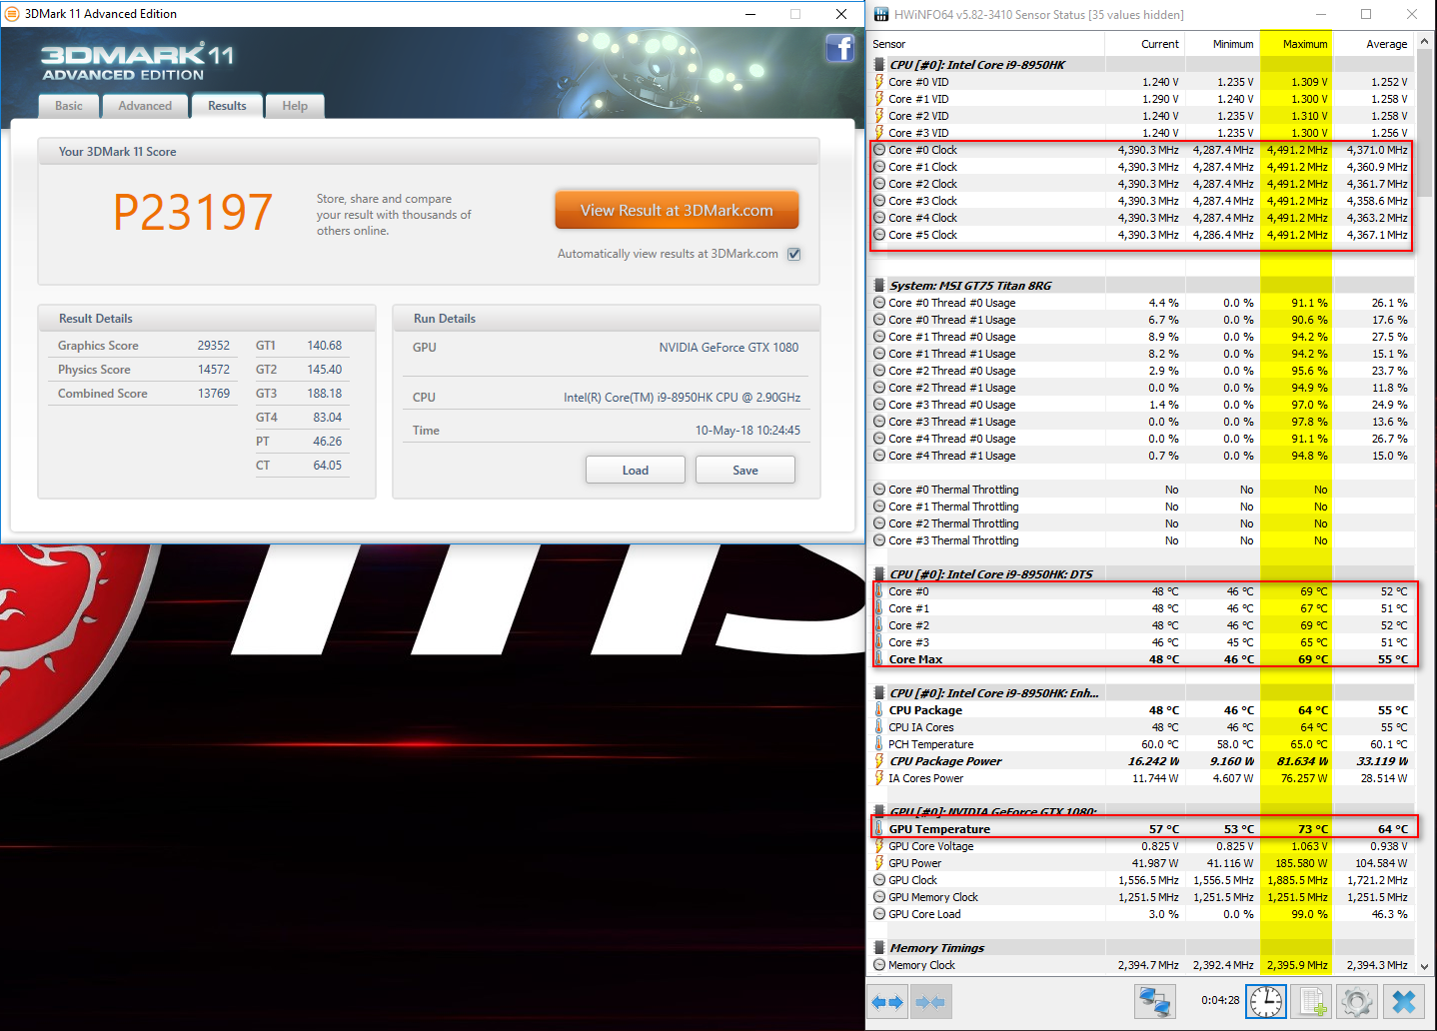Click the collapse columns arrows icon in HWiNFO
1437x1031 pixels.
pyautogui.click(x=930, y=1001)
